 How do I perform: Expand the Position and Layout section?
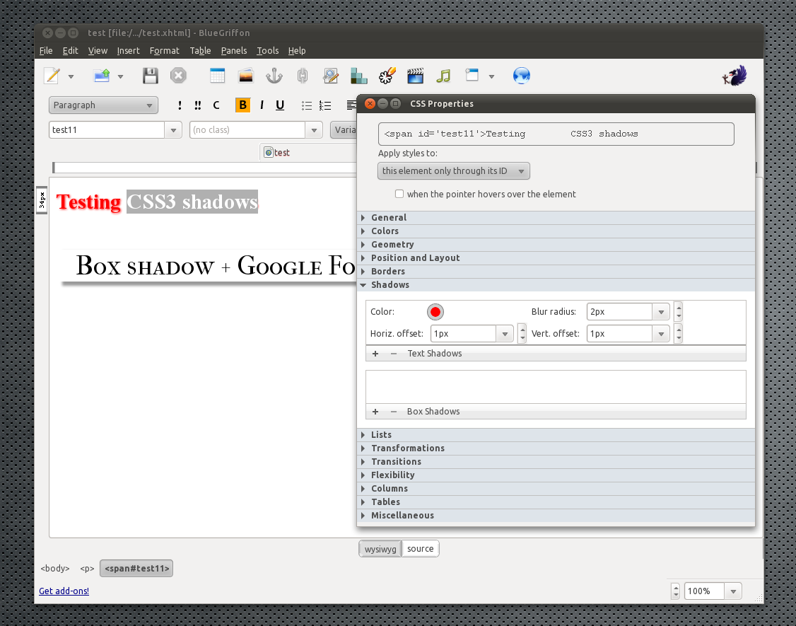[x=556, y=258]
